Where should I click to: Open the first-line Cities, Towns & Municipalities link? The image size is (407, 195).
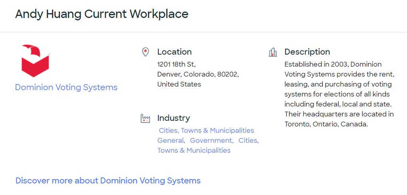(206, 130)
